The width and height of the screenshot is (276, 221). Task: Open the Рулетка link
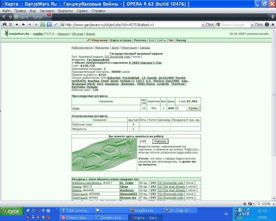point(140,40)
